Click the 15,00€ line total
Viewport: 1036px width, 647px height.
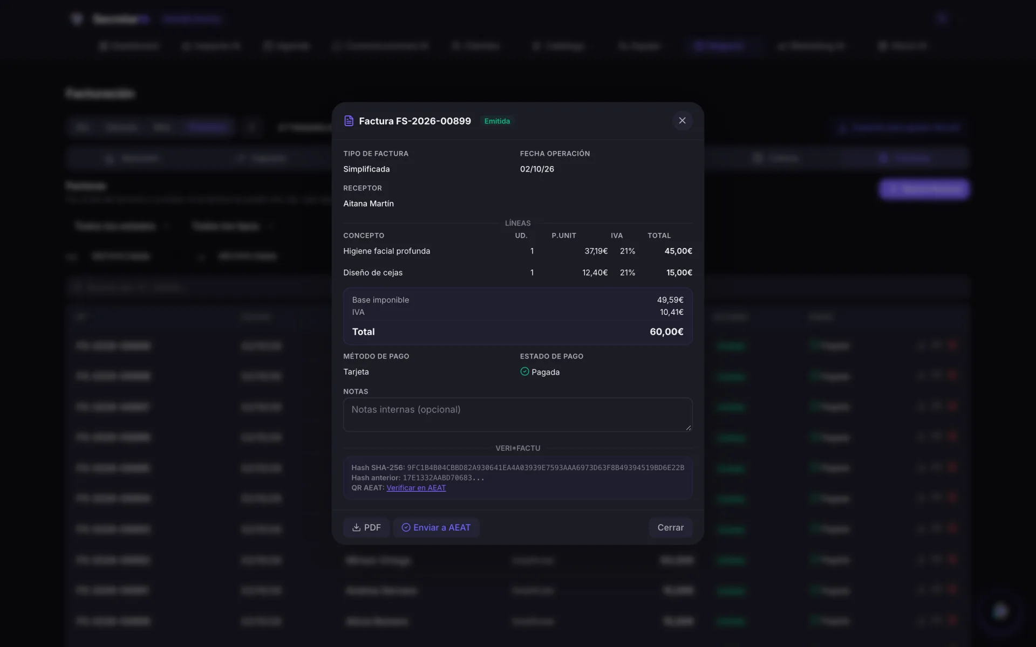(679, 273)
